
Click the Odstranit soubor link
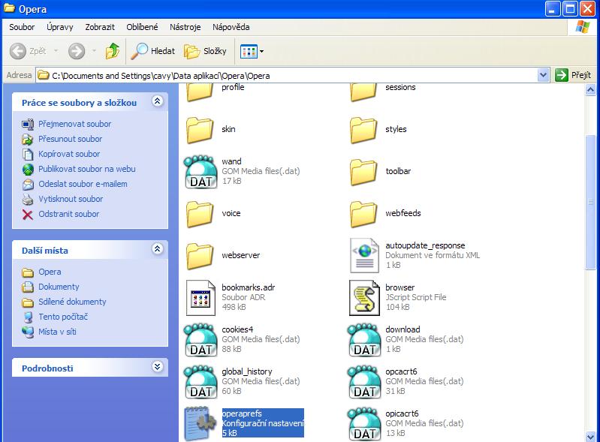[68, 214]
